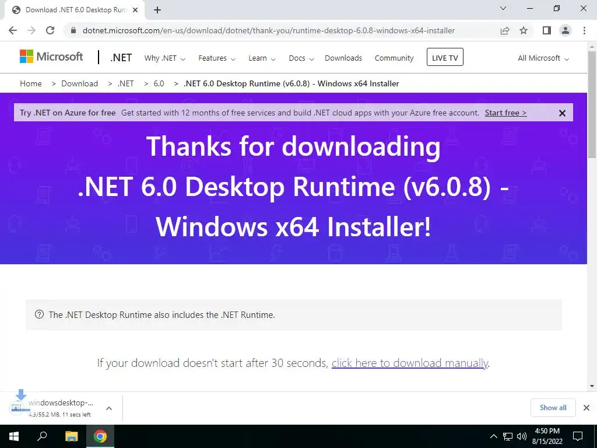597x448 pixels.
Task: Expand download item options chevron
Action: (x=109, y=408)
